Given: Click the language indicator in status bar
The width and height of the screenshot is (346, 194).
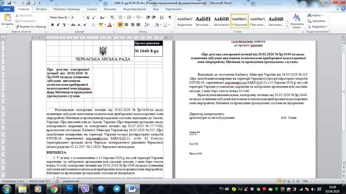Looking at the screenshot, I should [71, 181].
